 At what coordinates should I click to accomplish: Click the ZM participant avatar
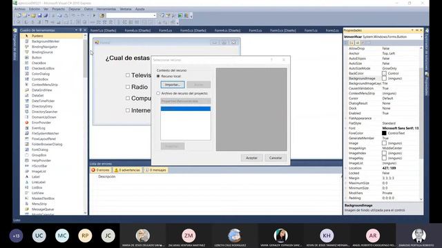point(189,236)
